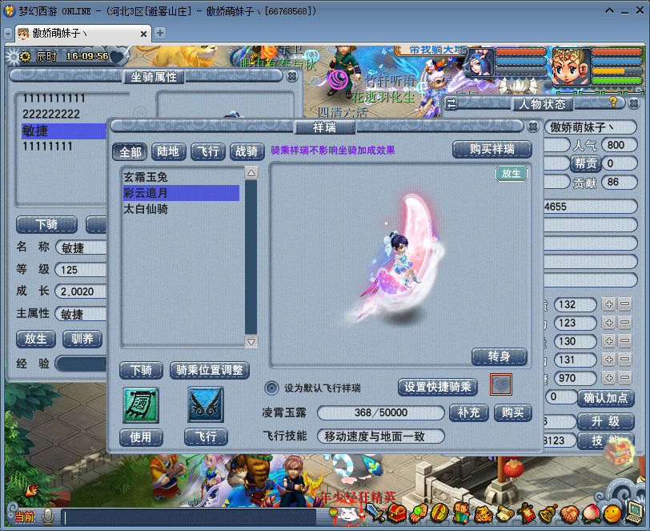Viewport: 650px width, 531px height.
Task: Click the orange status bar beside character avatar
Action: (617, 71)
